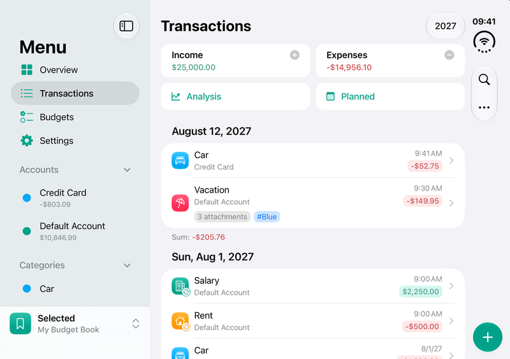Add income with the plus icon
This screenshot has width=510, height=359.
[x=295, y=55]
